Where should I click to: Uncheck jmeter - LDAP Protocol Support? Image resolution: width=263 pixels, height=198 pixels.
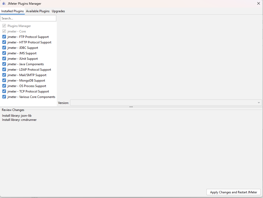pos(4,69)
